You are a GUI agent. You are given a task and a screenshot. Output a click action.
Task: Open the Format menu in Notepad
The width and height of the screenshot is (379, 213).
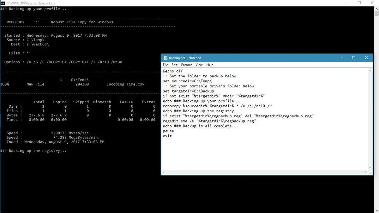pos(186,65)
